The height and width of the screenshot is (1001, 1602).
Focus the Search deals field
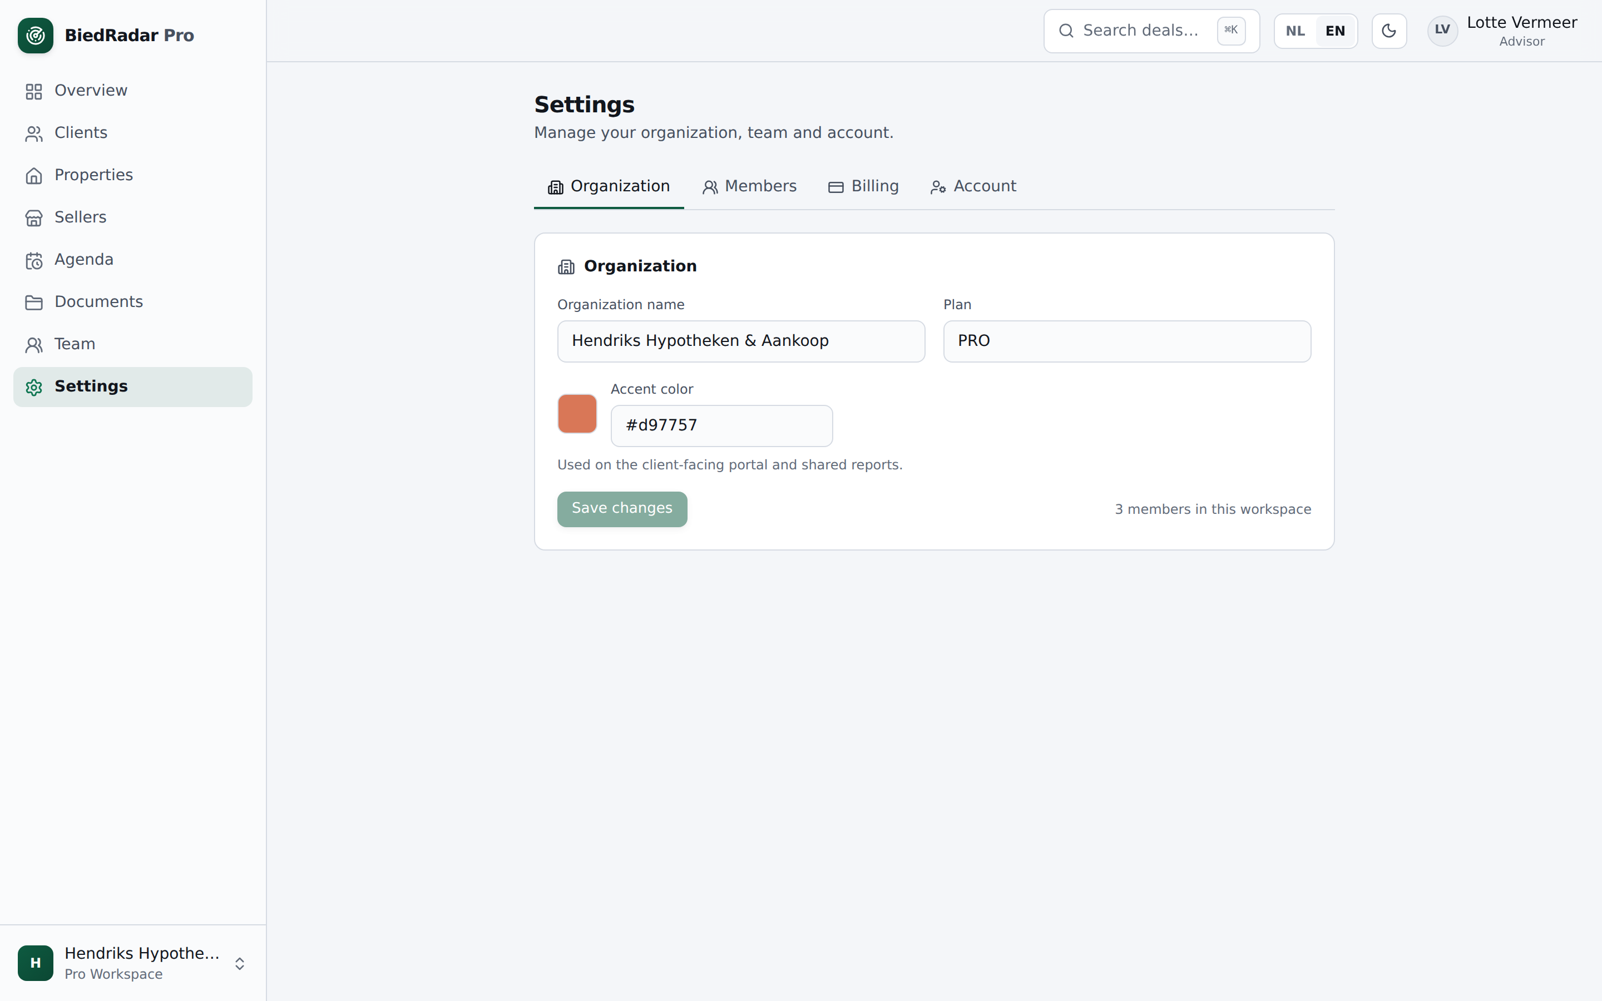click(1151, 31)
